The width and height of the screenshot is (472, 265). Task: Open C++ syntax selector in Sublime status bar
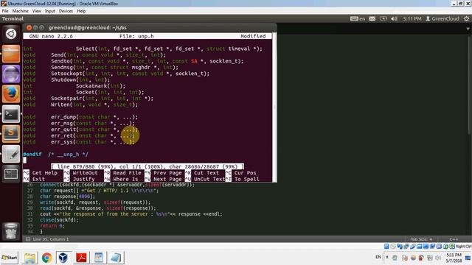pos(454,239)
